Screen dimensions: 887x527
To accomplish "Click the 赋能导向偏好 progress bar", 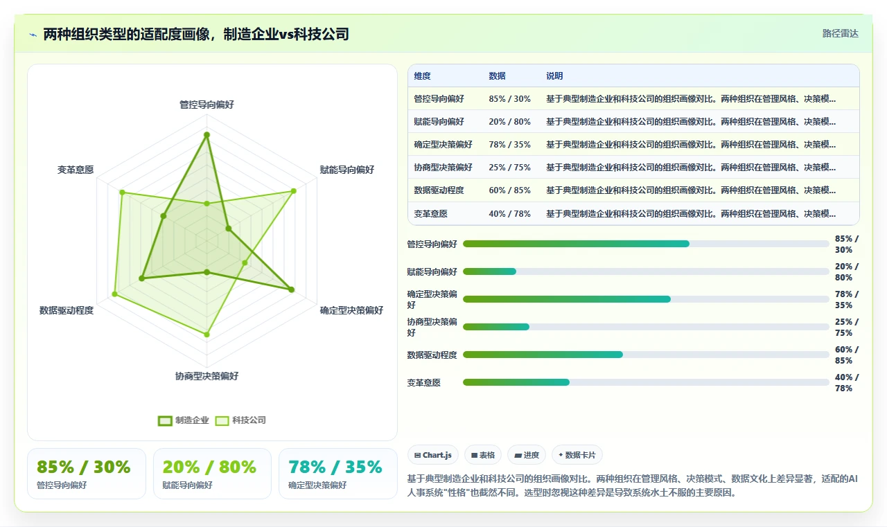I will (x=646, y=271).
